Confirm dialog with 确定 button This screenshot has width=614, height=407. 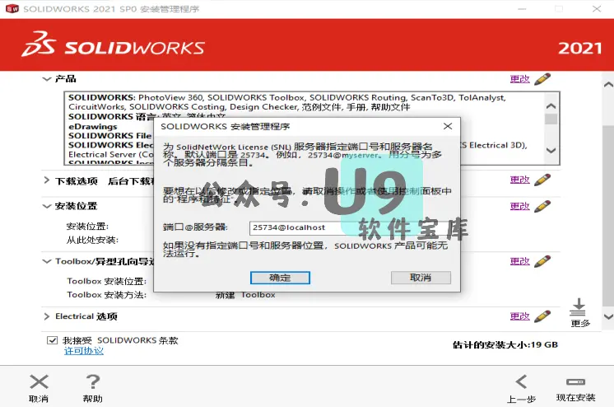click(280, 278)
